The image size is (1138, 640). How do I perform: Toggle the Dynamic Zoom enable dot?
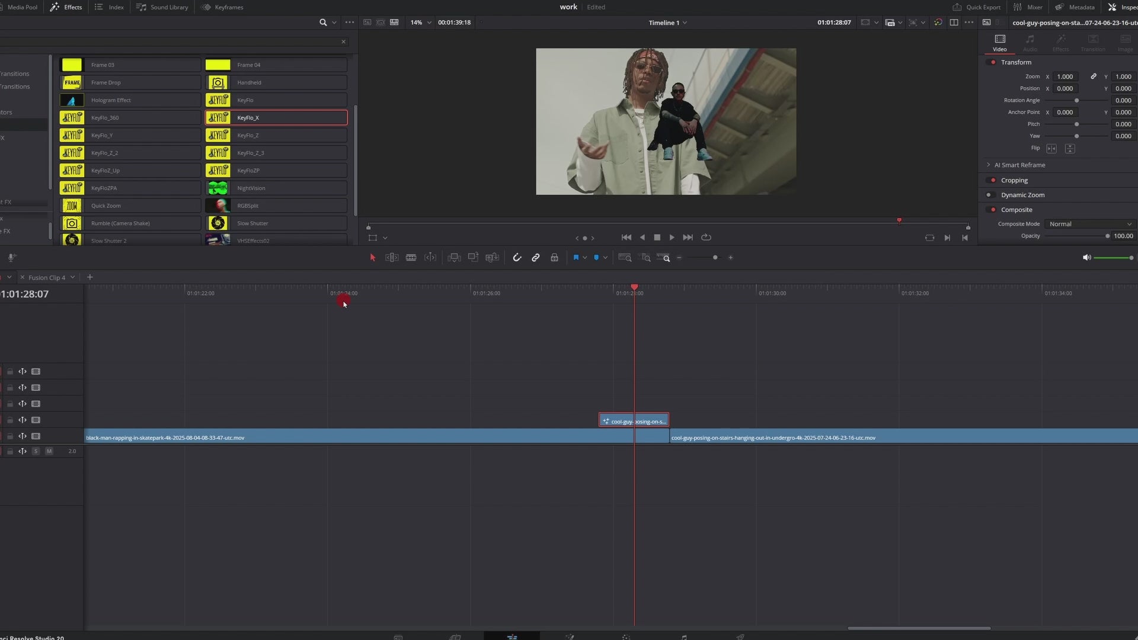pyautogui.click(x=989, y=195)
